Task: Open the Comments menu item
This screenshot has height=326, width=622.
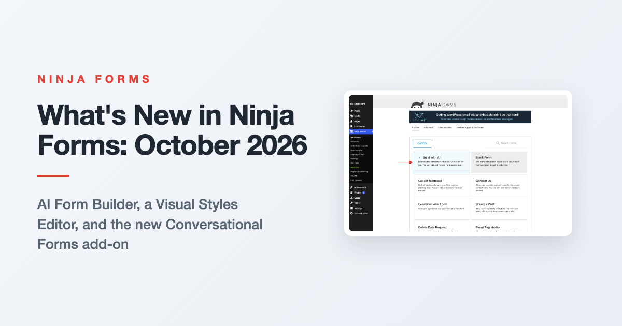Action: pyautogui.click(x=361, y=126)
